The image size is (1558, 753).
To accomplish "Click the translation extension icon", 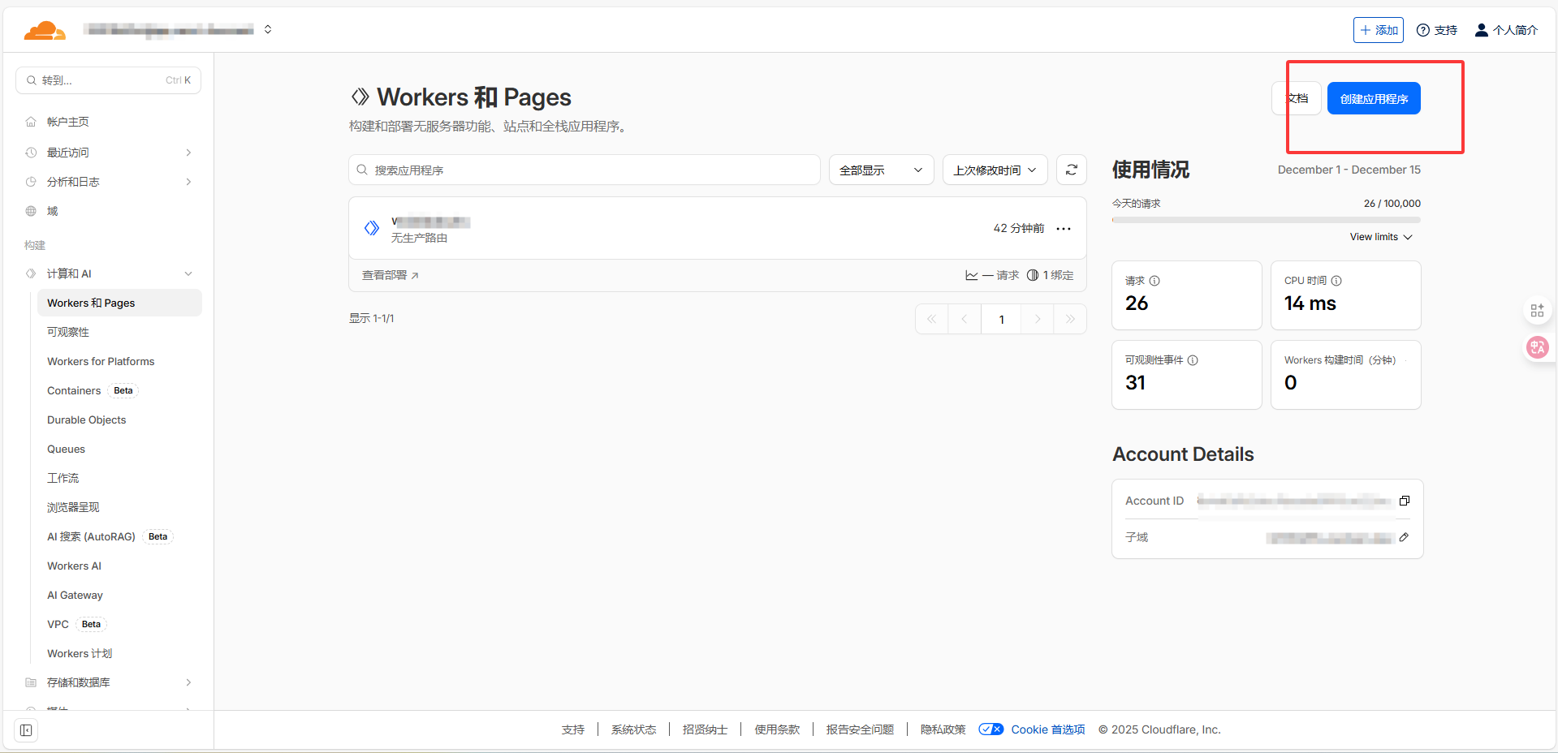I will (x=1537, y=347).
